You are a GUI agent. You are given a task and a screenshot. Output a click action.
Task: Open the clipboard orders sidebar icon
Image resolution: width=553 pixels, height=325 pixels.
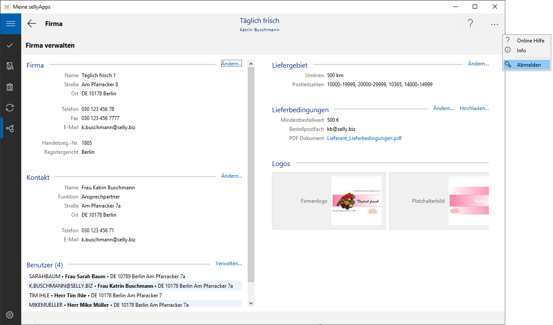coord(10,87)
